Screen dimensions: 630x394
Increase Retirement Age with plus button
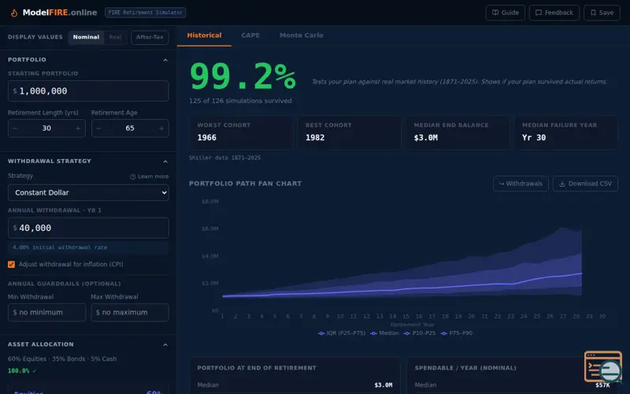(161, 128)
